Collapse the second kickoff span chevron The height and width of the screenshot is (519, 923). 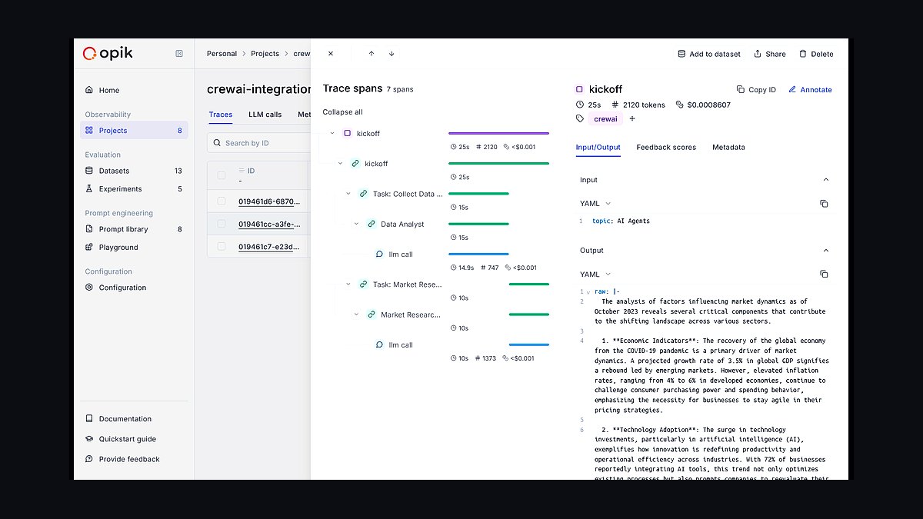(x=340, y=164)
